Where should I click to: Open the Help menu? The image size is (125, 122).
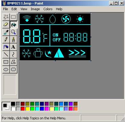tap(59, 9)
